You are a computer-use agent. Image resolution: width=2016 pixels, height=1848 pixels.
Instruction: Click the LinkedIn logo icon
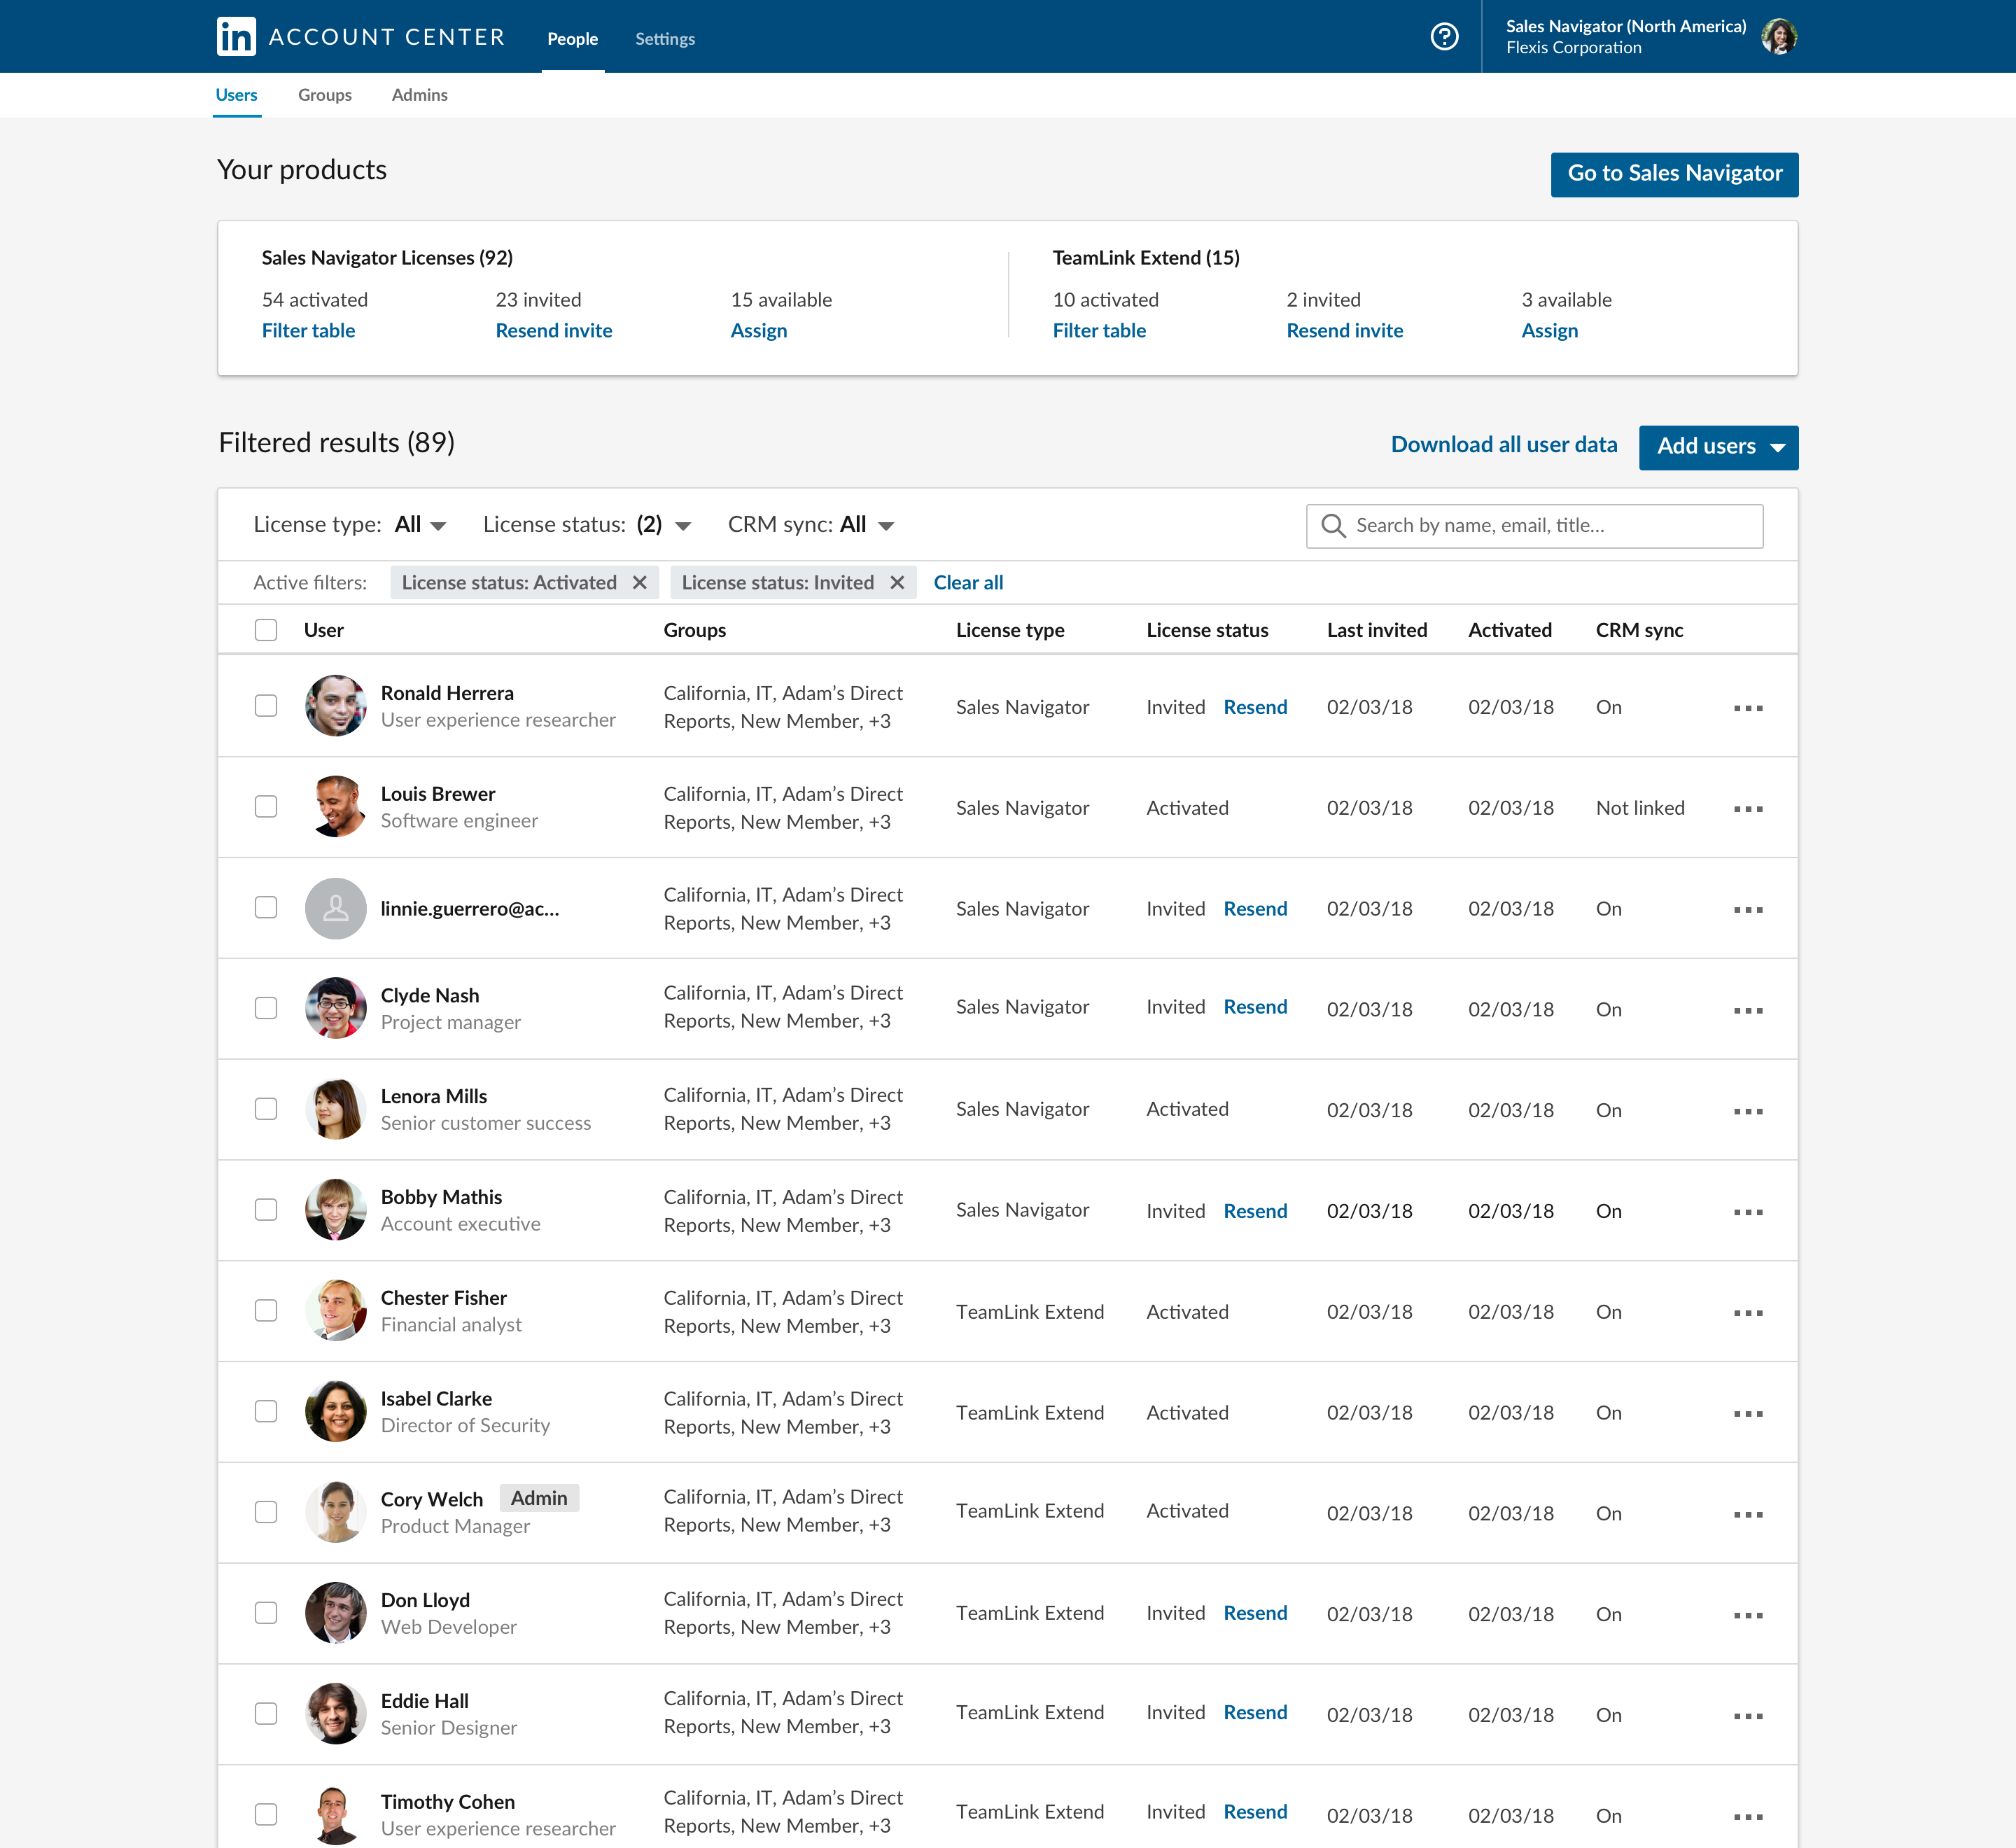[x=236, y=37]
